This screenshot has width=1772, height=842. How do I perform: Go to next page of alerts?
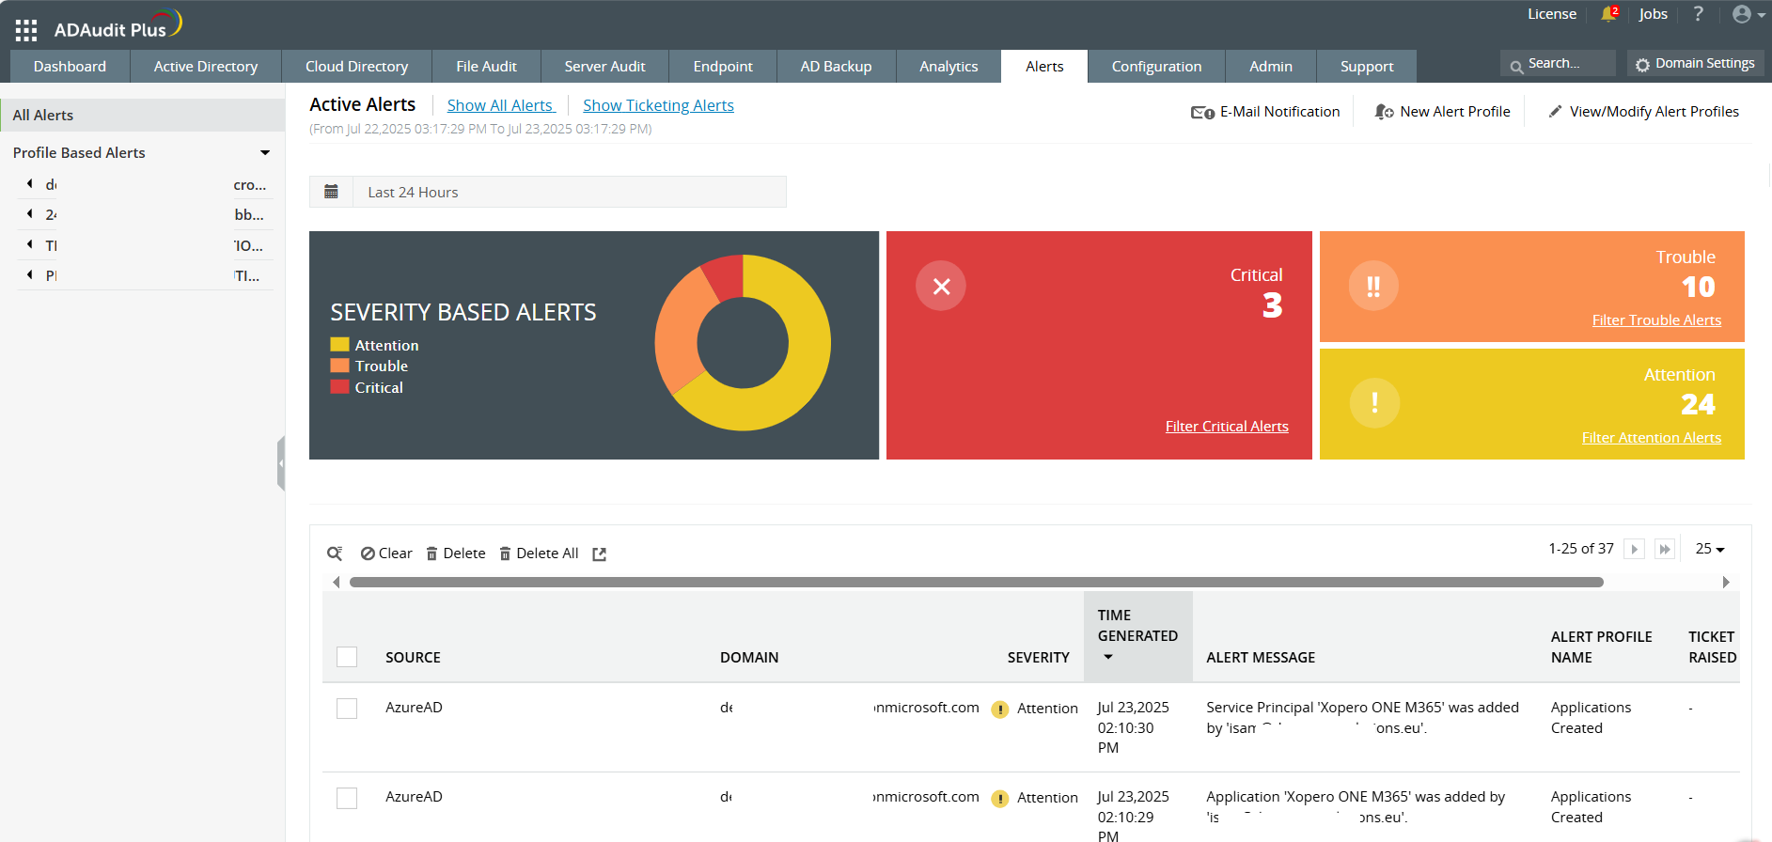1635,550
